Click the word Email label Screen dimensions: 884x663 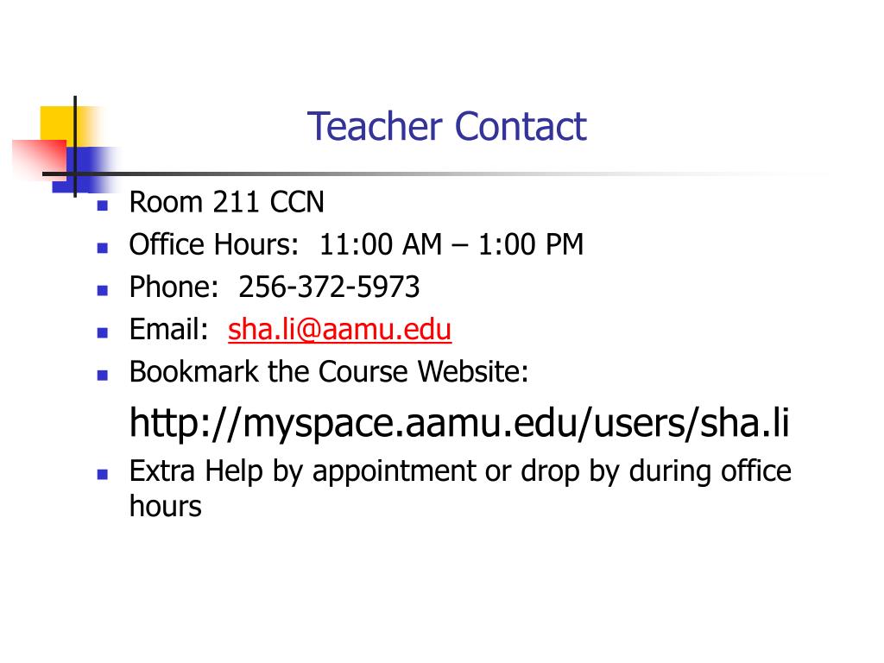pyautogui.click(x=168, y=329)
